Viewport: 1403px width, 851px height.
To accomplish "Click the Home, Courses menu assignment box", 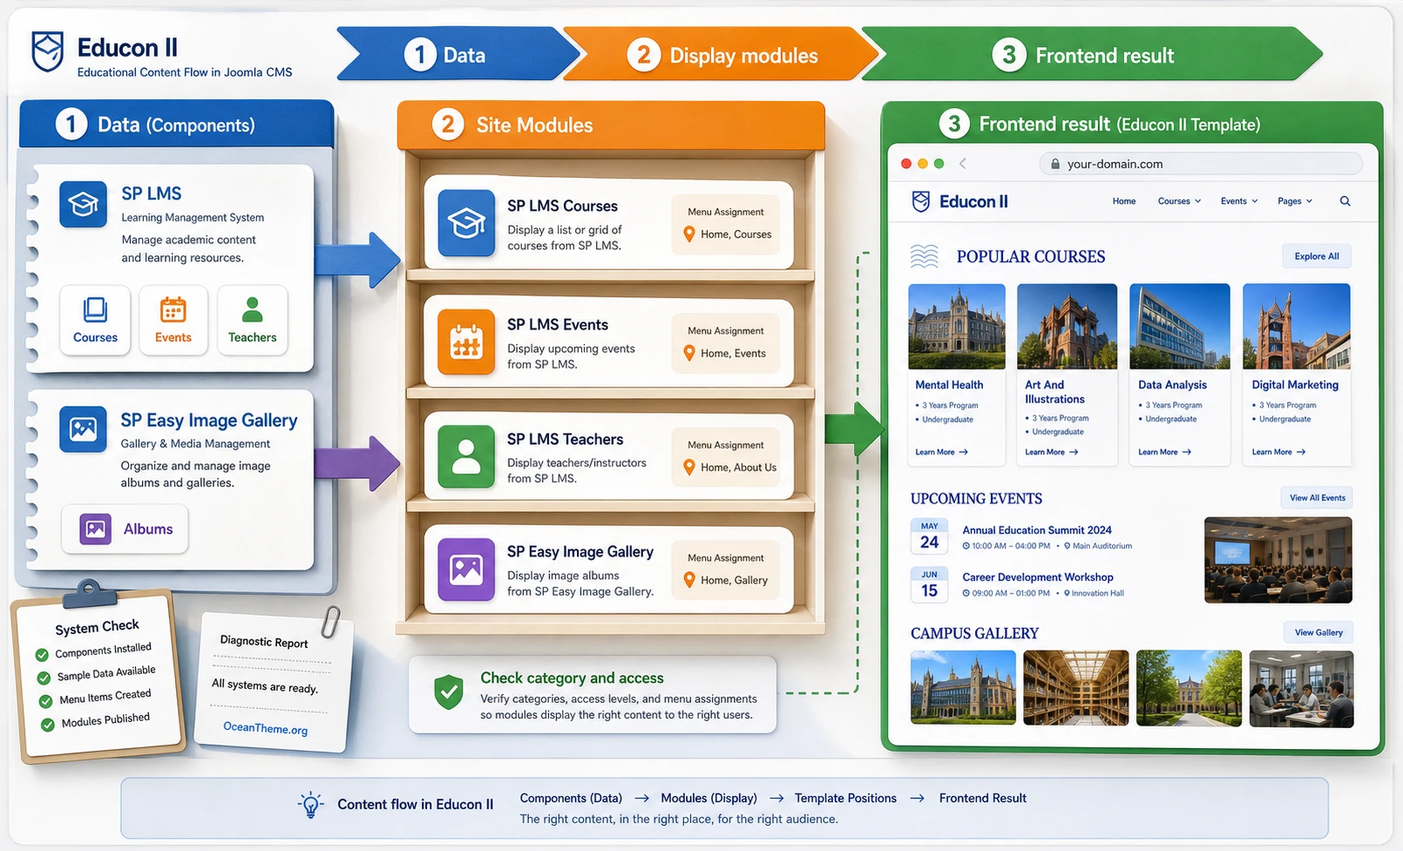I will tap(725, 225).
